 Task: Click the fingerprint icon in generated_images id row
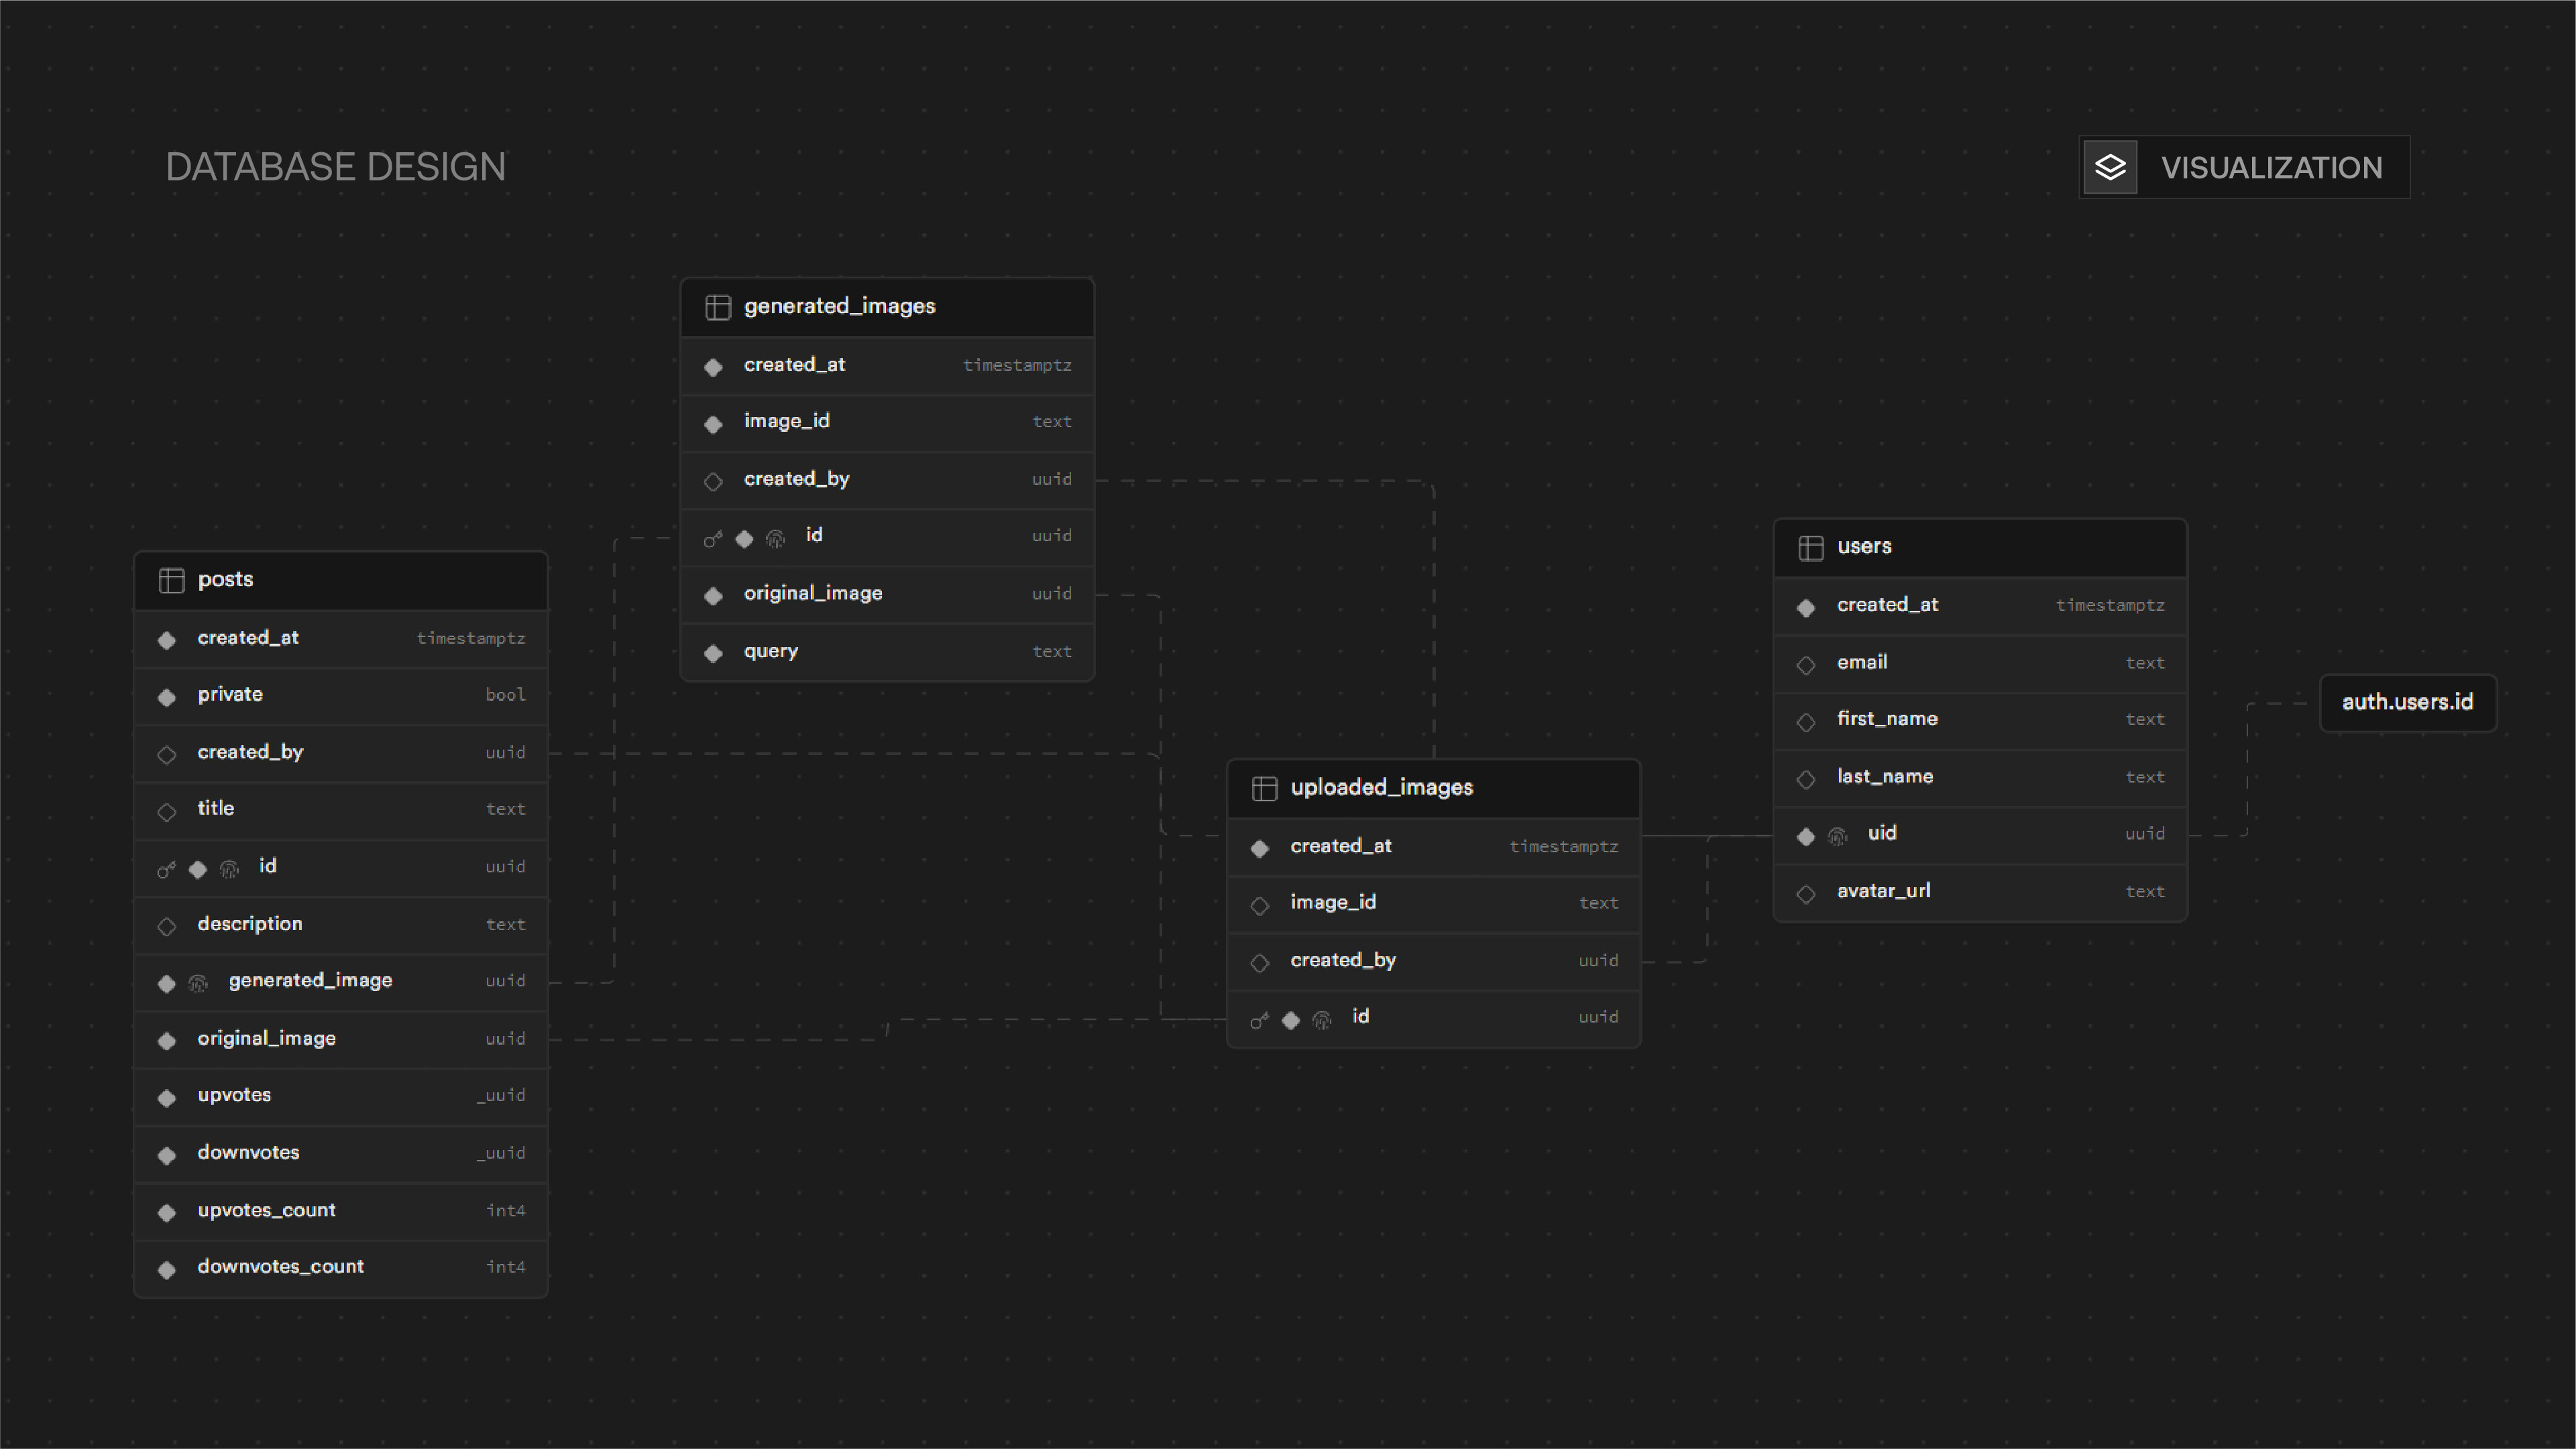coord(775,538)
